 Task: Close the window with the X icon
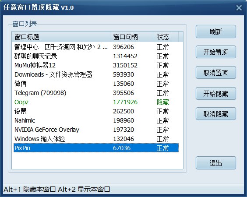pos(239,8)
